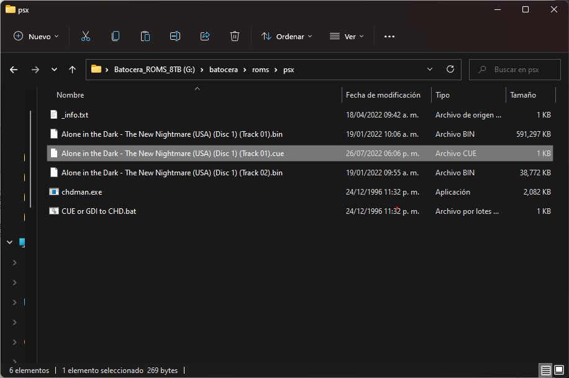The height and width of the screenshot is (378, 569).
Task: Click batocera in address path
Action: [x=224, y=70]
